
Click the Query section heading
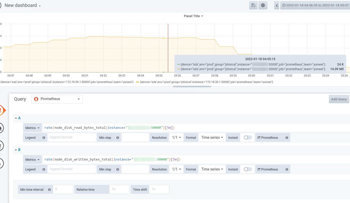point(20,99)
